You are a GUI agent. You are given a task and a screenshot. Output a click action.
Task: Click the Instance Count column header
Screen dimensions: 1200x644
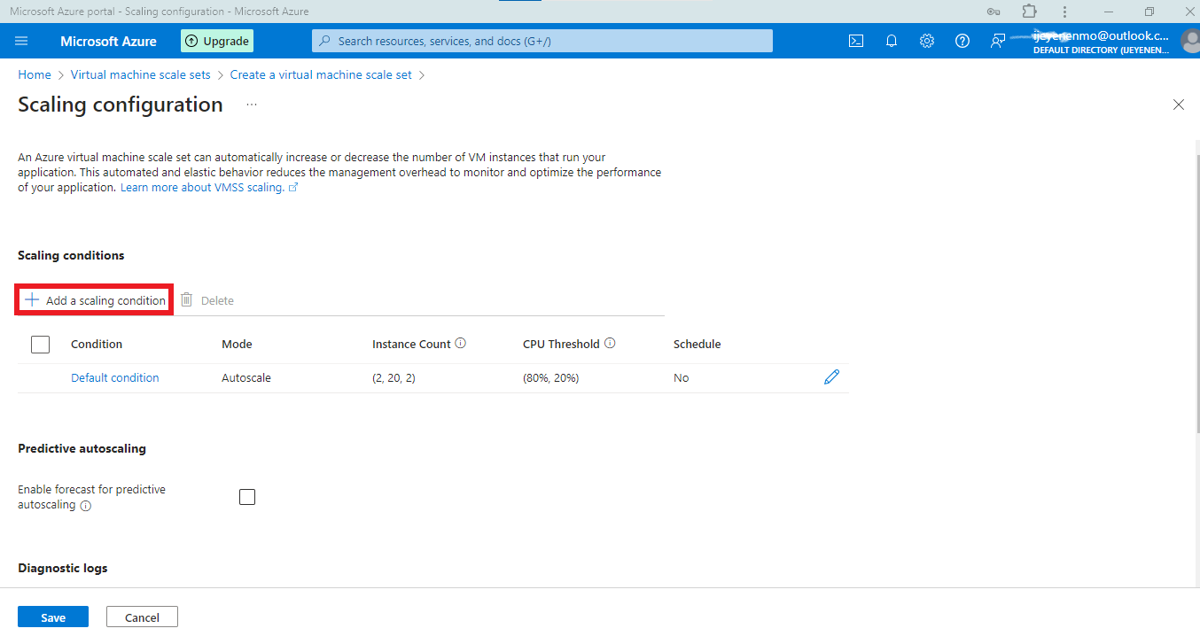pyautogui.click(x=411, y=344)
